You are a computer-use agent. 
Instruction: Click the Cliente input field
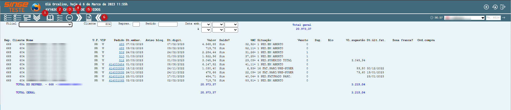click(104, 24)
